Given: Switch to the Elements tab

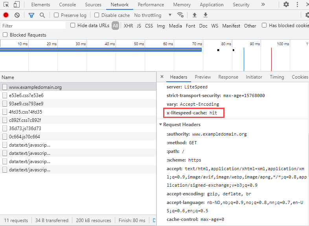Looking at the screenshot, I should 40,5.
